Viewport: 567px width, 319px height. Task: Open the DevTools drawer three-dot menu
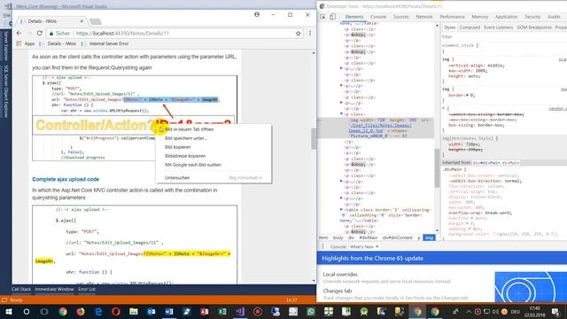pos(322,246)
